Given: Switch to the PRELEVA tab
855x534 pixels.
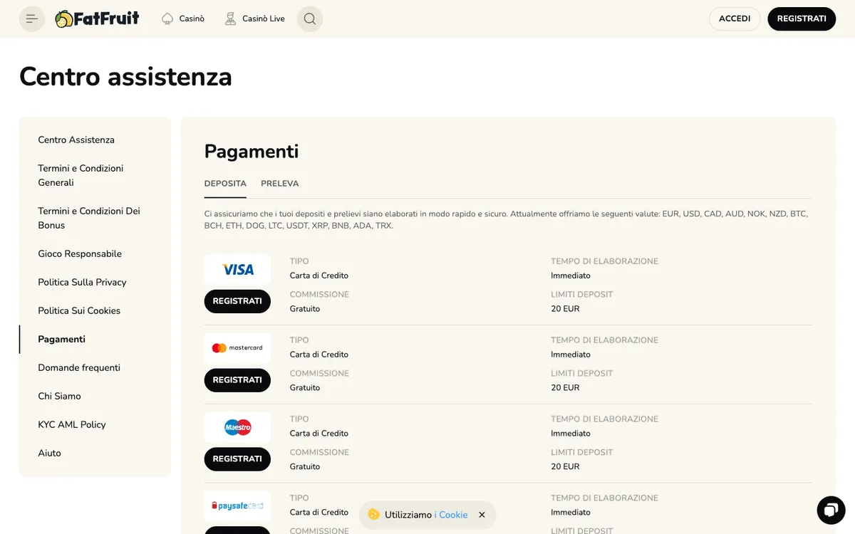Looking at the screenshot, I should tap(280, 184).
